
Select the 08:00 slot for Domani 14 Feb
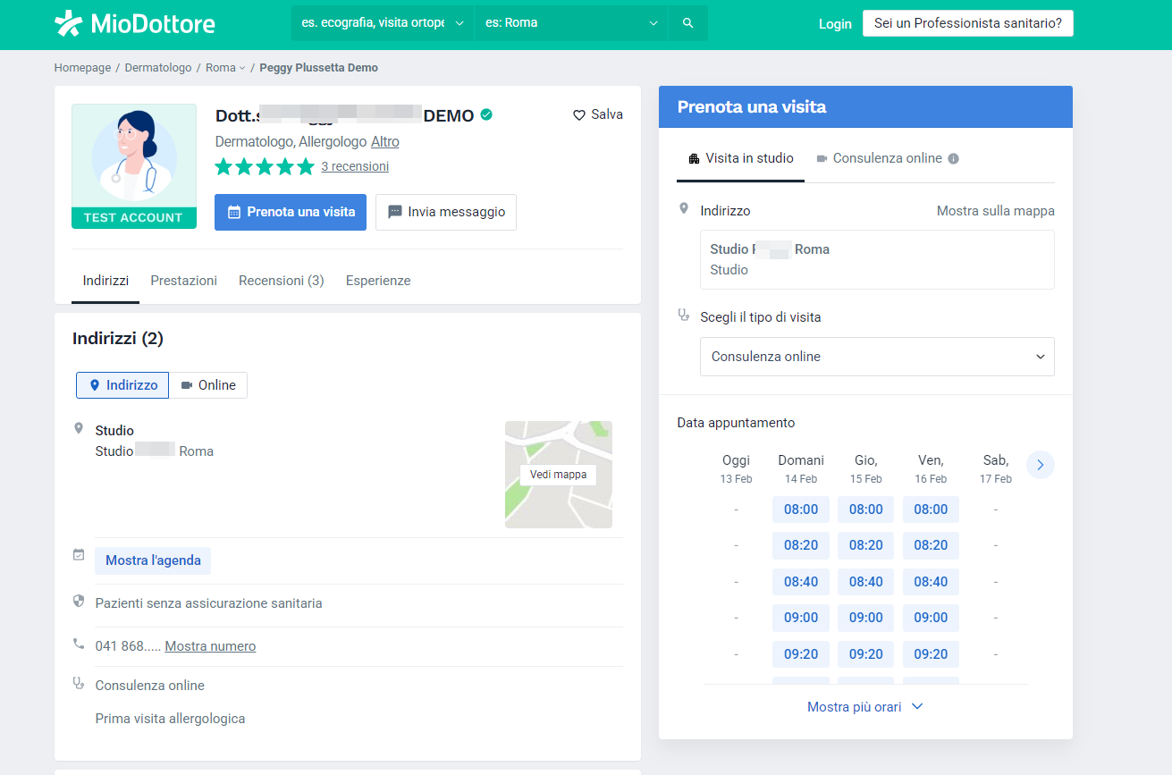pos(800,509)
